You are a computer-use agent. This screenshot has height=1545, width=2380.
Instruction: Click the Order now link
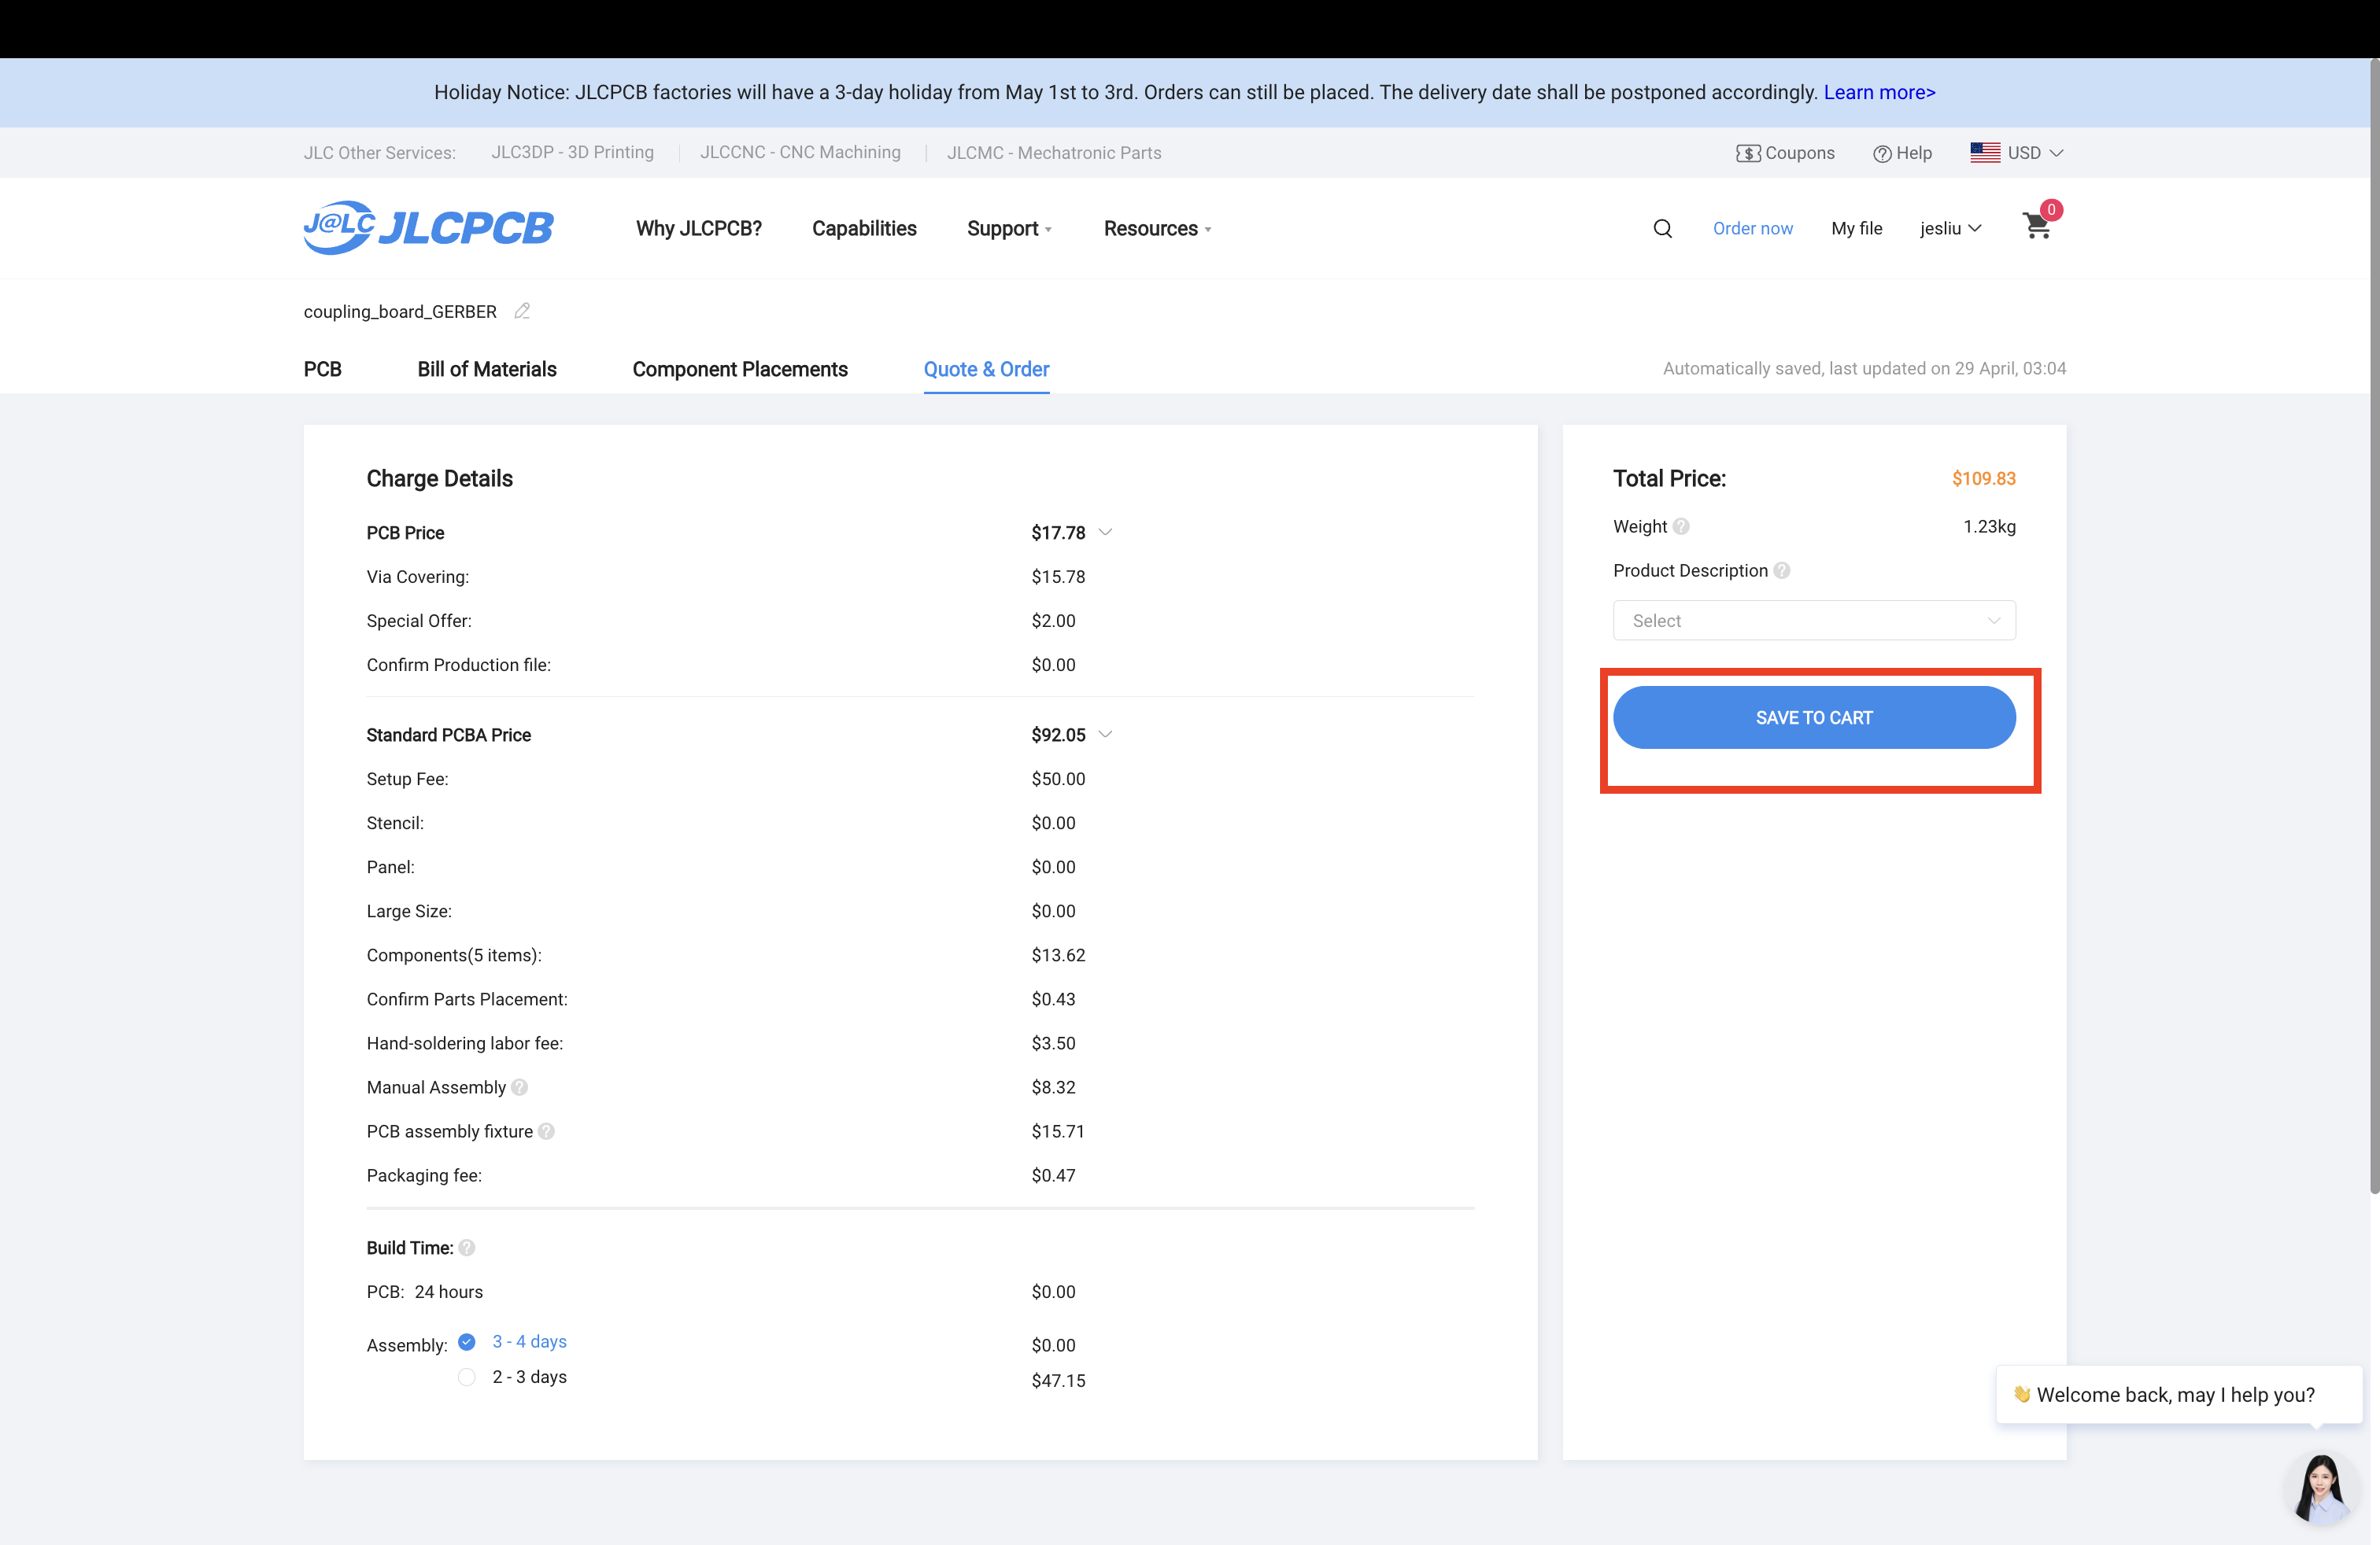1752,229
